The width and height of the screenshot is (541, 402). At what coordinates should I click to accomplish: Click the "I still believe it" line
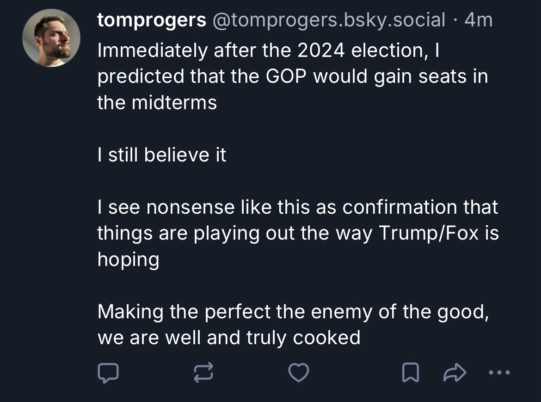[x=162, y=155]
